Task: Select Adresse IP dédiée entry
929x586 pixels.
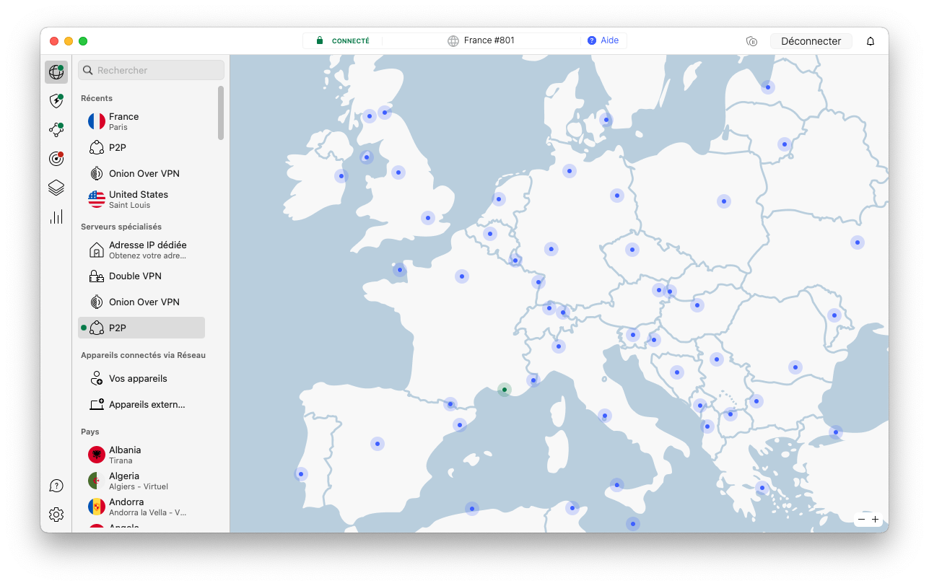Action: (x=141, y=250)
